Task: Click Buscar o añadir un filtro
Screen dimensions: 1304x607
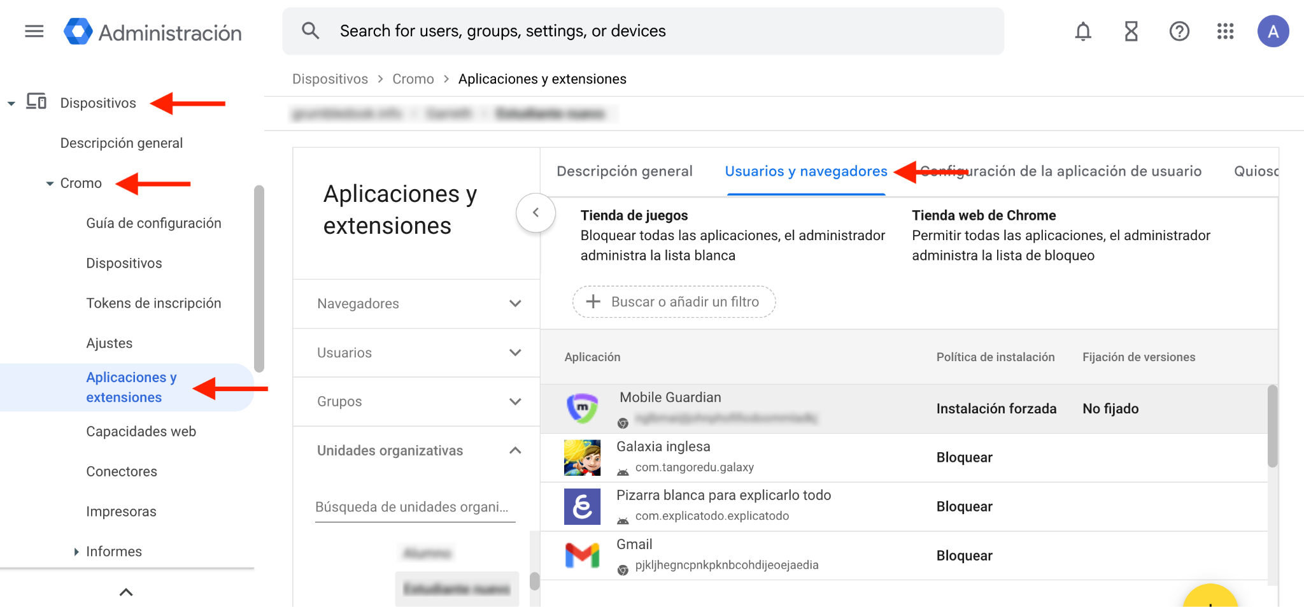Action: coord(674,302)
